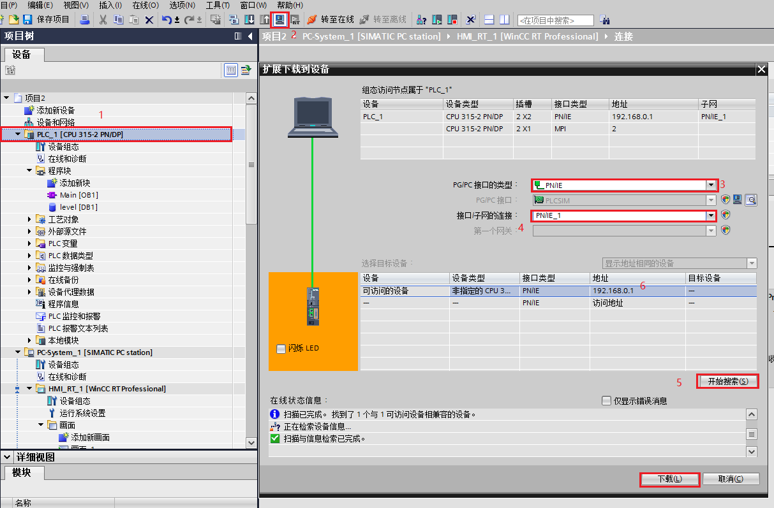Click 取消(C) button
This screenshot has width=774, height=508.
coord(731,479)
